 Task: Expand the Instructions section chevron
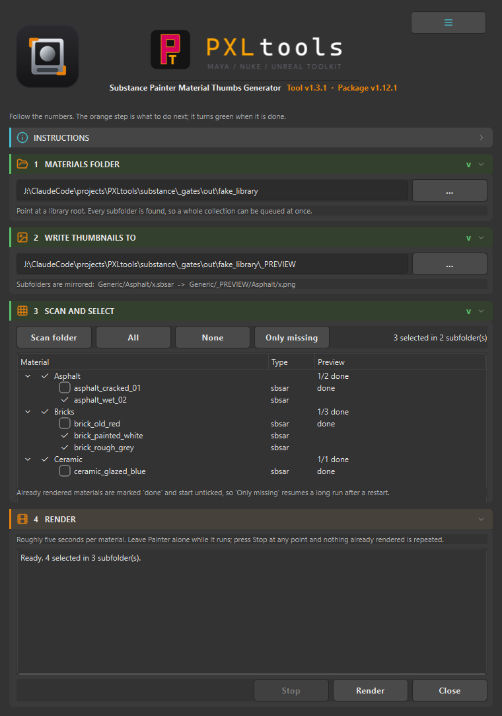481,138
